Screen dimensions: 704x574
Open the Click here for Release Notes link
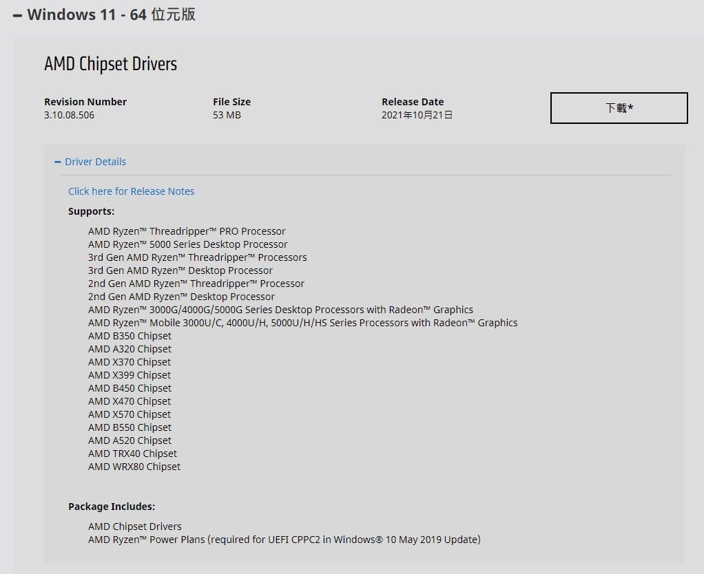tap(131, 191)
